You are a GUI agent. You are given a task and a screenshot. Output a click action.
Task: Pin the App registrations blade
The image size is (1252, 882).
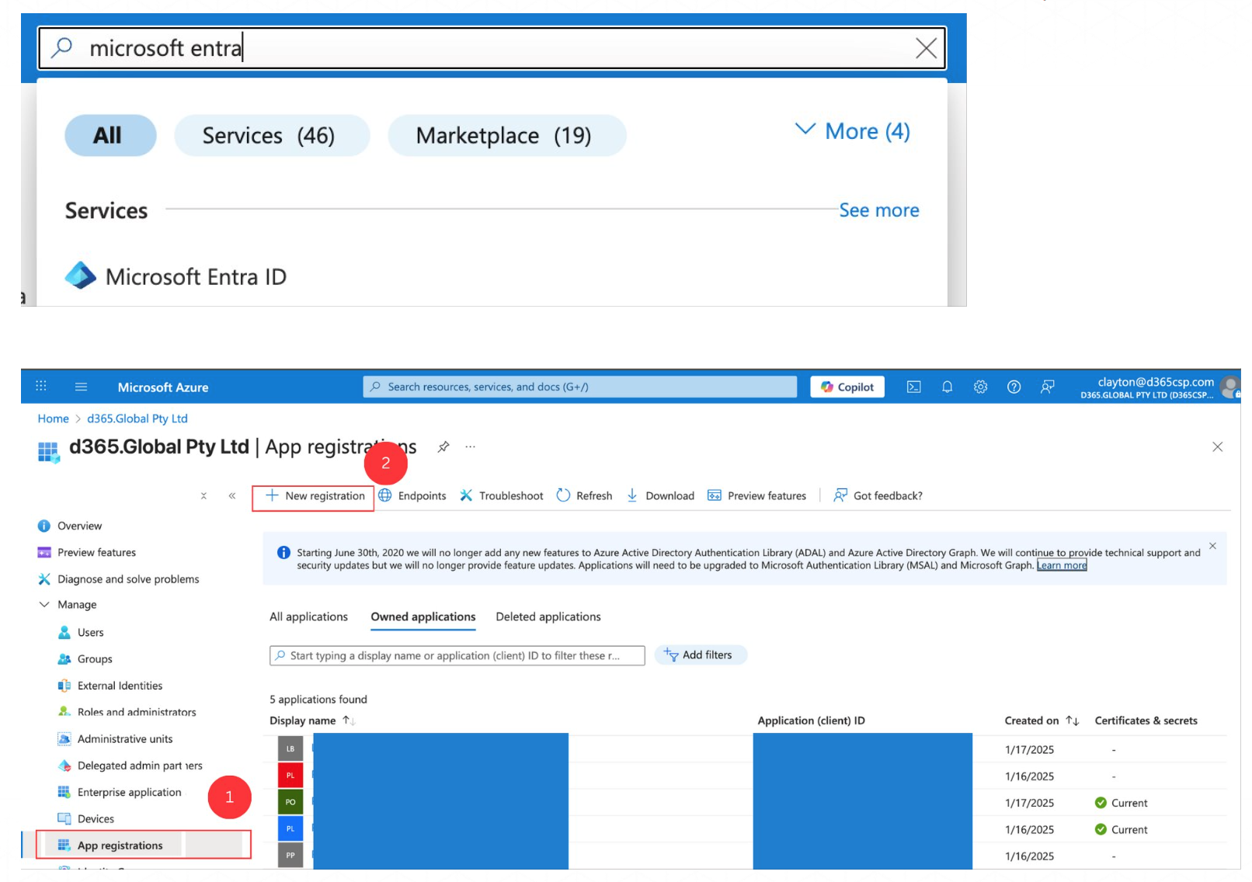443,446
